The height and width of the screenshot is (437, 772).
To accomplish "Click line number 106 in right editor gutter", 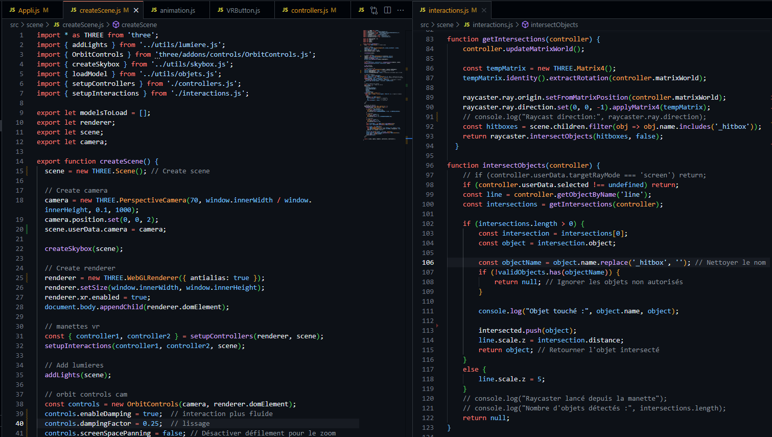I will 428,262.
